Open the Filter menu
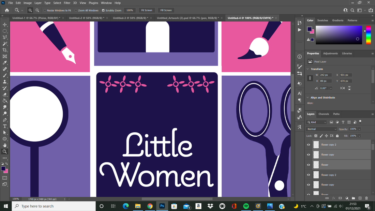375x211 pixels. coord(67,3)
